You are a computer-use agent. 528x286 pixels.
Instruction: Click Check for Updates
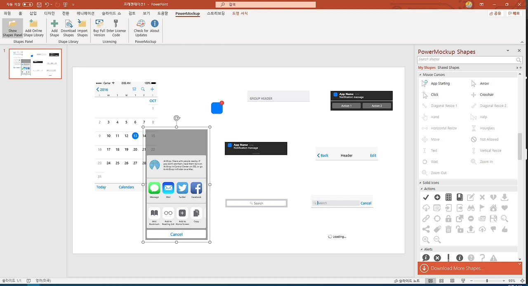(141, 28)
